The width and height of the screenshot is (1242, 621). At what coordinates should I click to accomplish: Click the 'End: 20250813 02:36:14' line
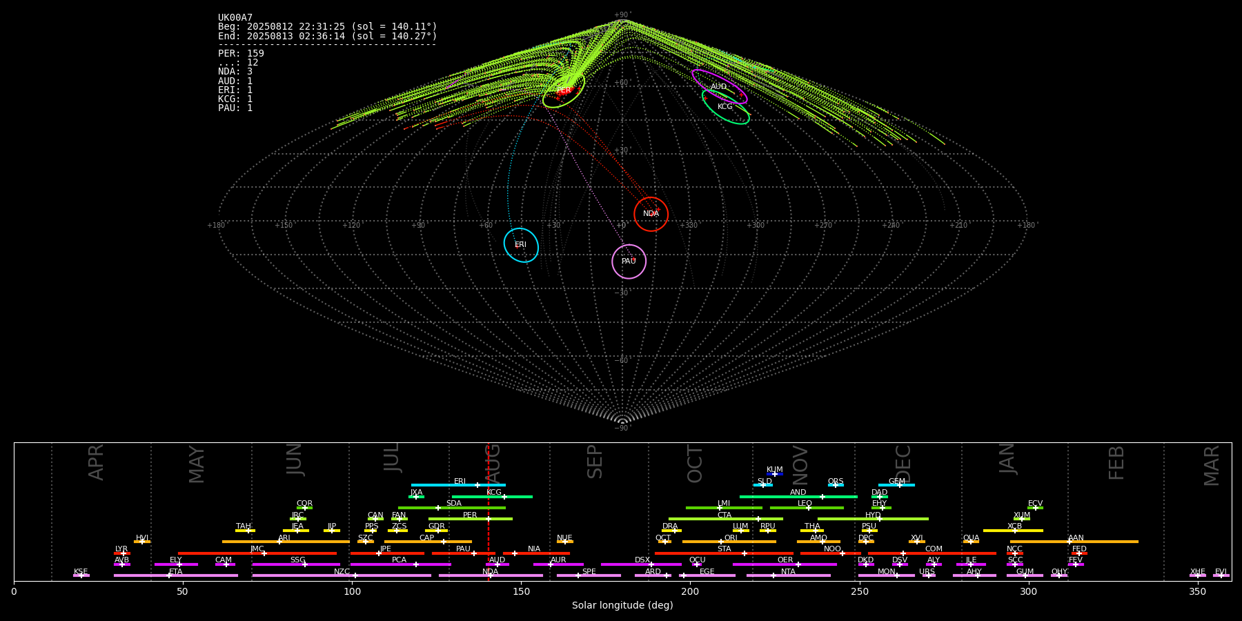pos(328,36)
